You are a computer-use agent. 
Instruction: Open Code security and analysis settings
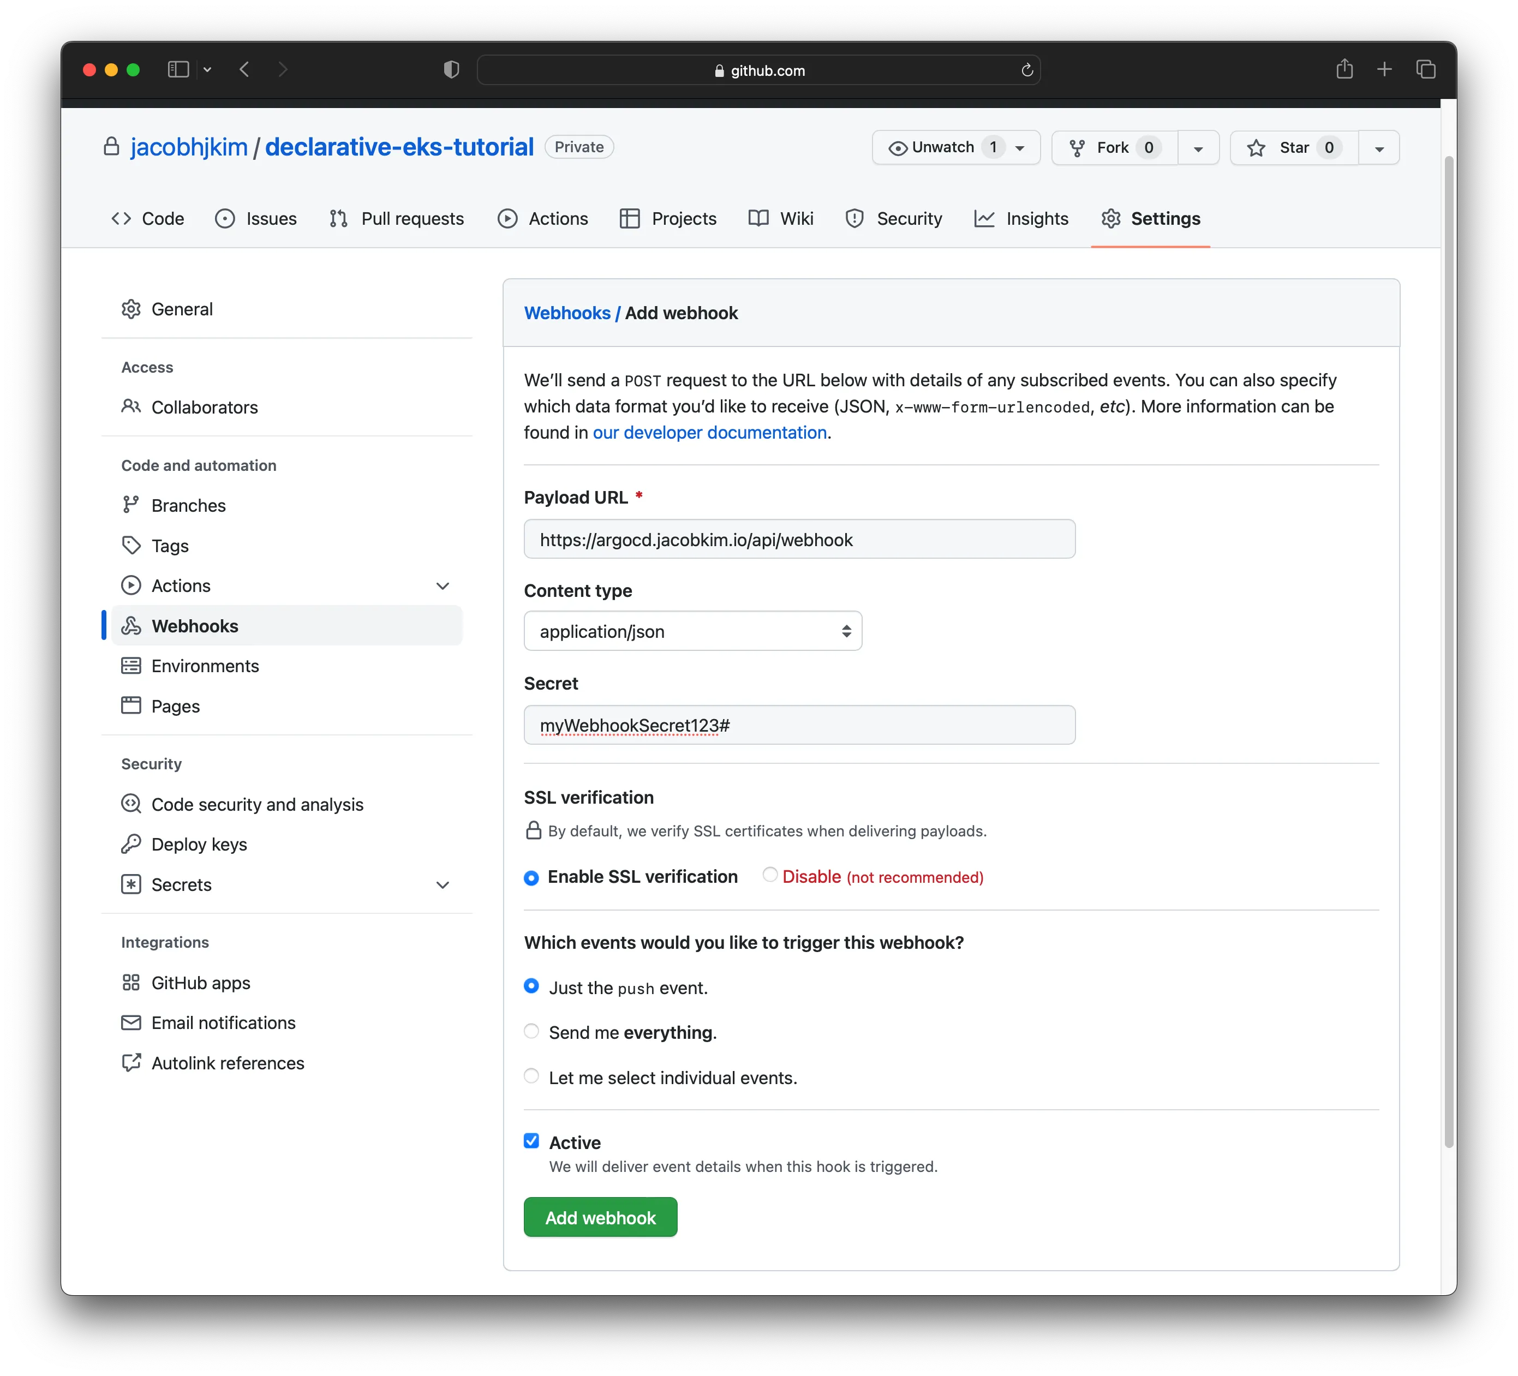pyautogui.click(x=257, y=804)
